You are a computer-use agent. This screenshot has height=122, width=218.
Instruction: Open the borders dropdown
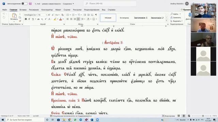point(96,19)
